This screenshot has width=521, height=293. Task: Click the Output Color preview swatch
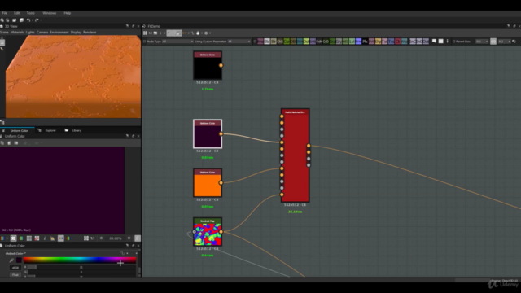click(19, 260)
